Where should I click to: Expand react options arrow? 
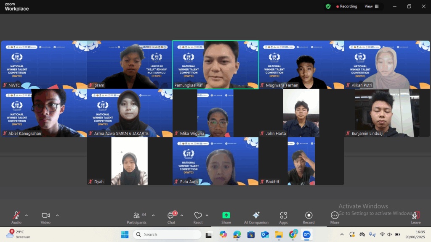tap(207, 216)
